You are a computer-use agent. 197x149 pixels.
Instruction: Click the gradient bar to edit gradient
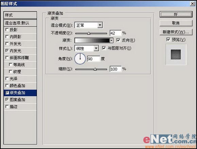pyautogui.click(x=92, y=40)
